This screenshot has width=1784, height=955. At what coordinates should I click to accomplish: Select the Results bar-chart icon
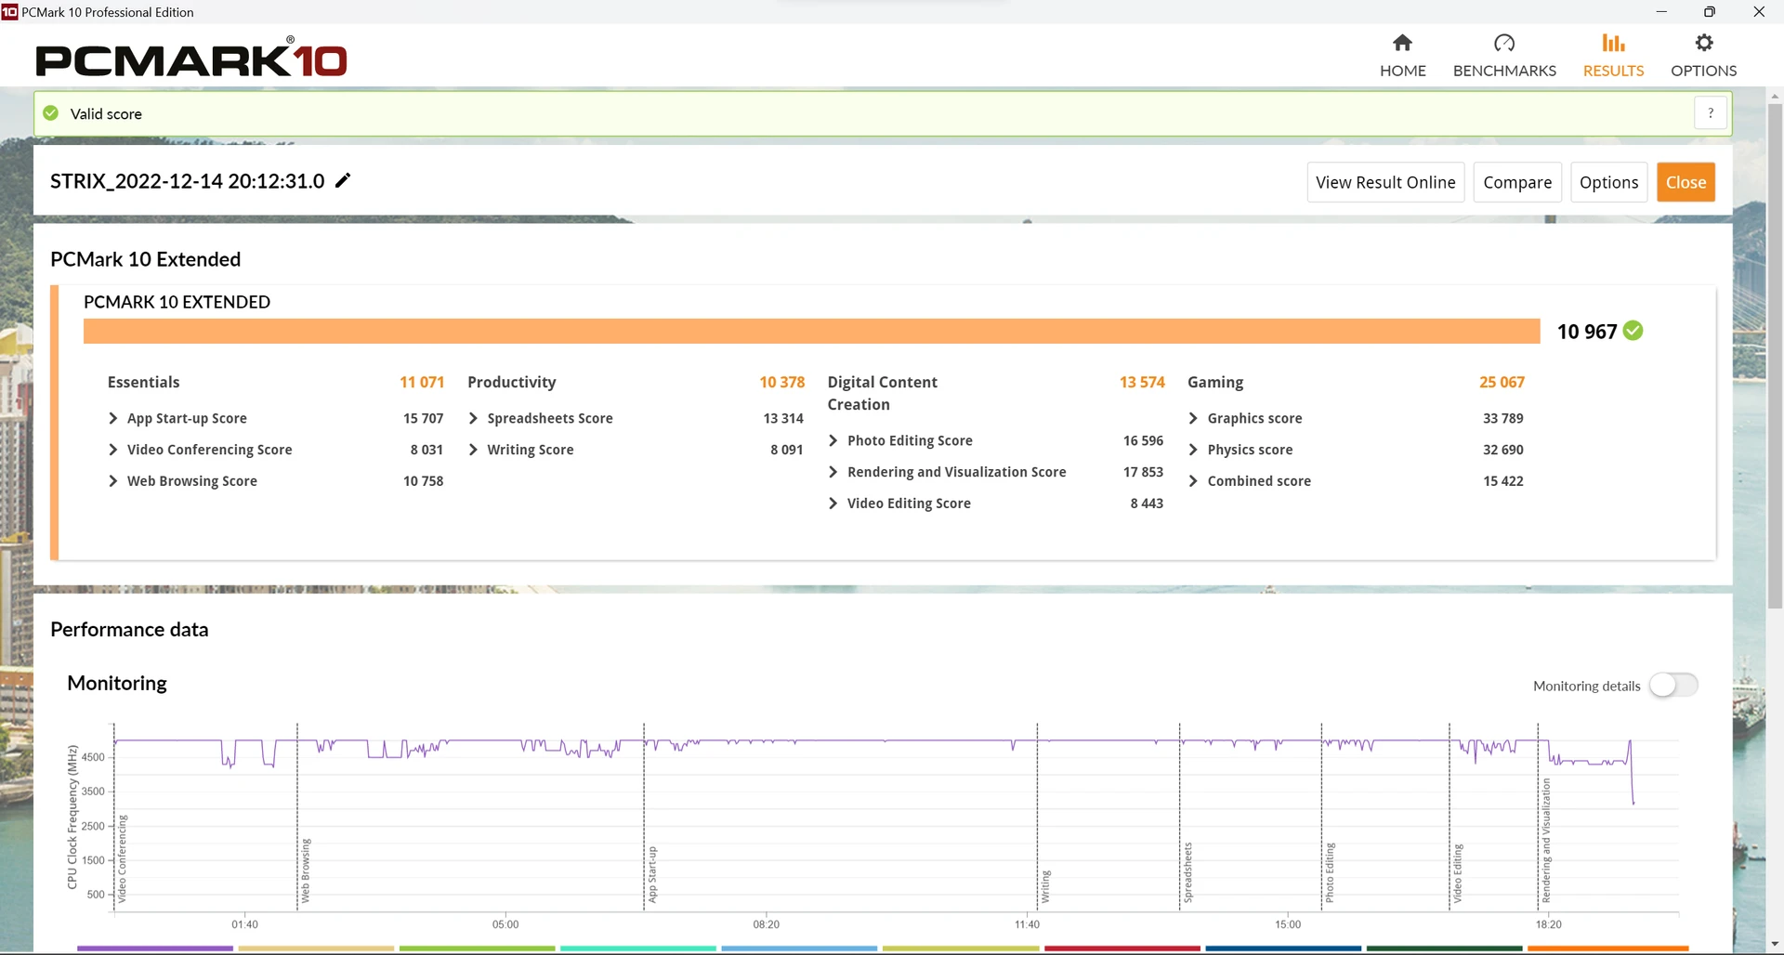(x=1613, y=43)
